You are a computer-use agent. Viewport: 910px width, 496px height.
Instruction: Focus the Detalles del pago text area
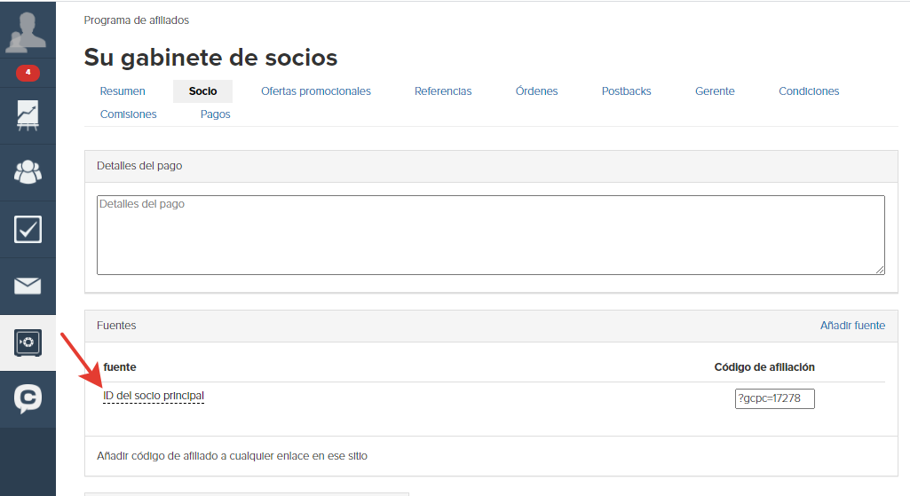pos(490,235)
